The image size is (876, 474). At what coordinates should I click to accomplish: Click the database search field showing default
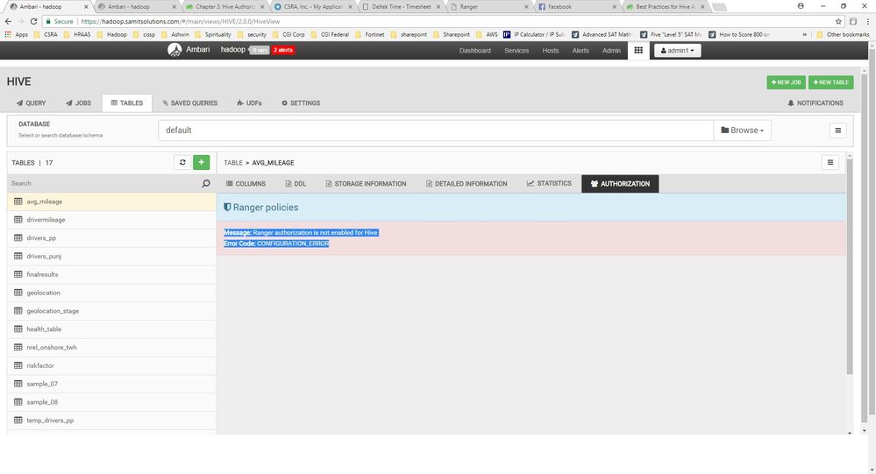[x=436, y=130]
